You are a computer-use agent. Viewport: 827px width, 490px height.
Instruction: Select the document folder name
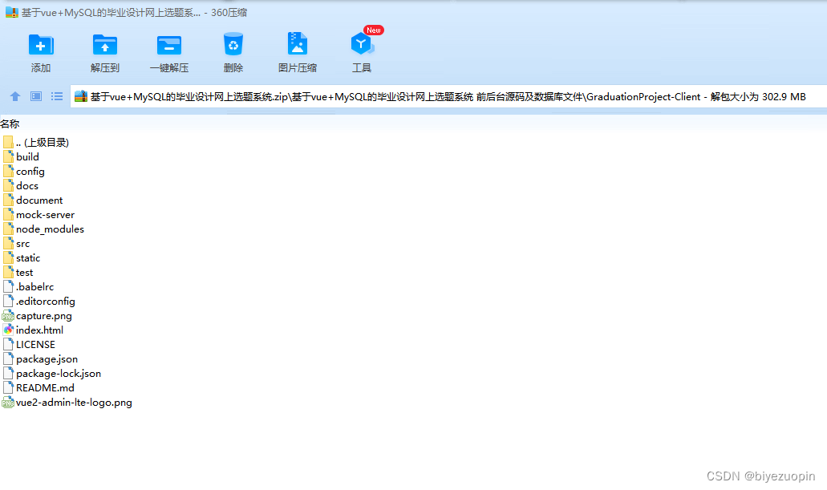(x=39, y=200)
